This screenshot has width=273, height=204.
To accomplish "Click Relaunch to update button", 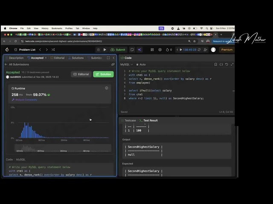I will click(x=223, y=41).
